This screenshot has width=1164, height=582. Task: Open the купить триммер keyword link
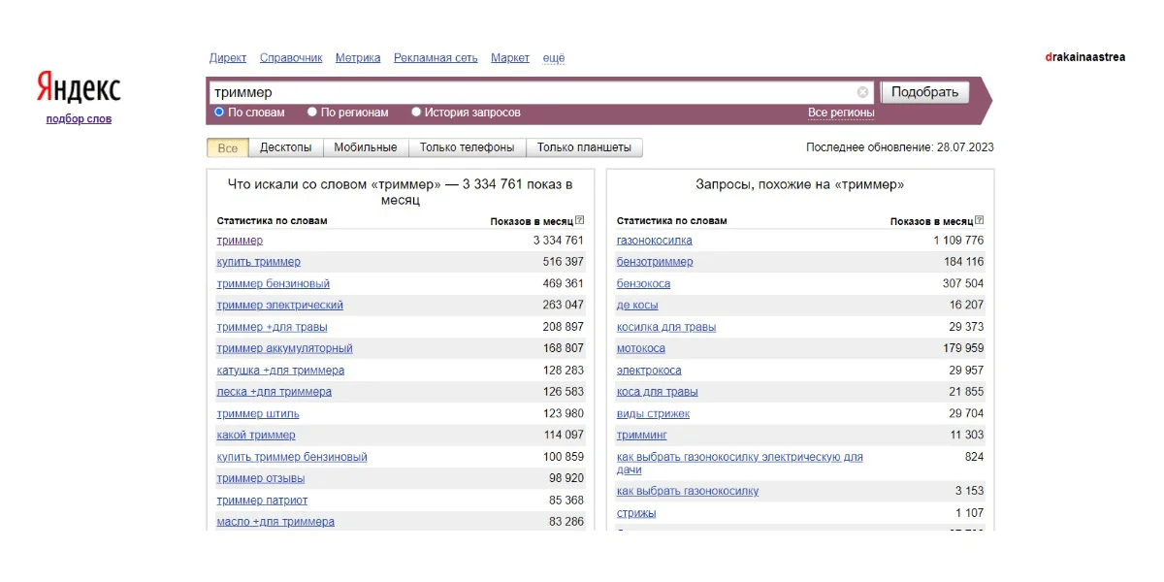(258, 262)
